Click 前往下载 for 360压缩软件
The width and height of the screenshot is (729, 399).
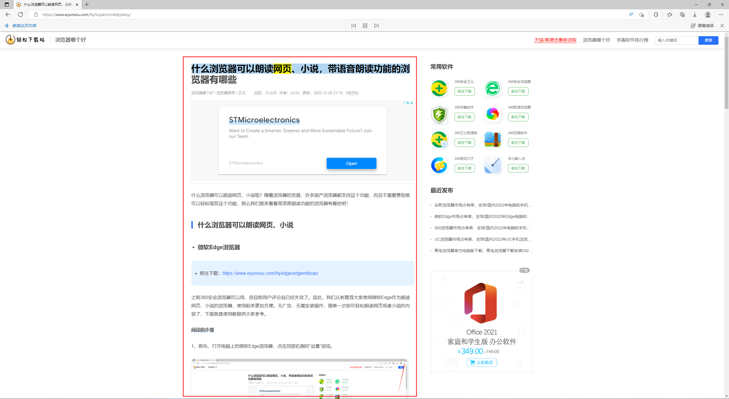[518, 143]
